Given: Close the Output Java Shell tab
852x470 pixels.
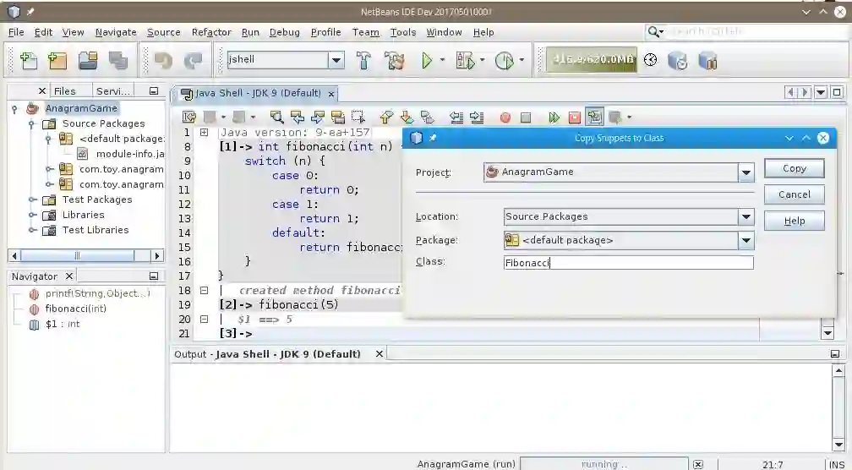Looking at the screenshot, I should tap(380, 353).
